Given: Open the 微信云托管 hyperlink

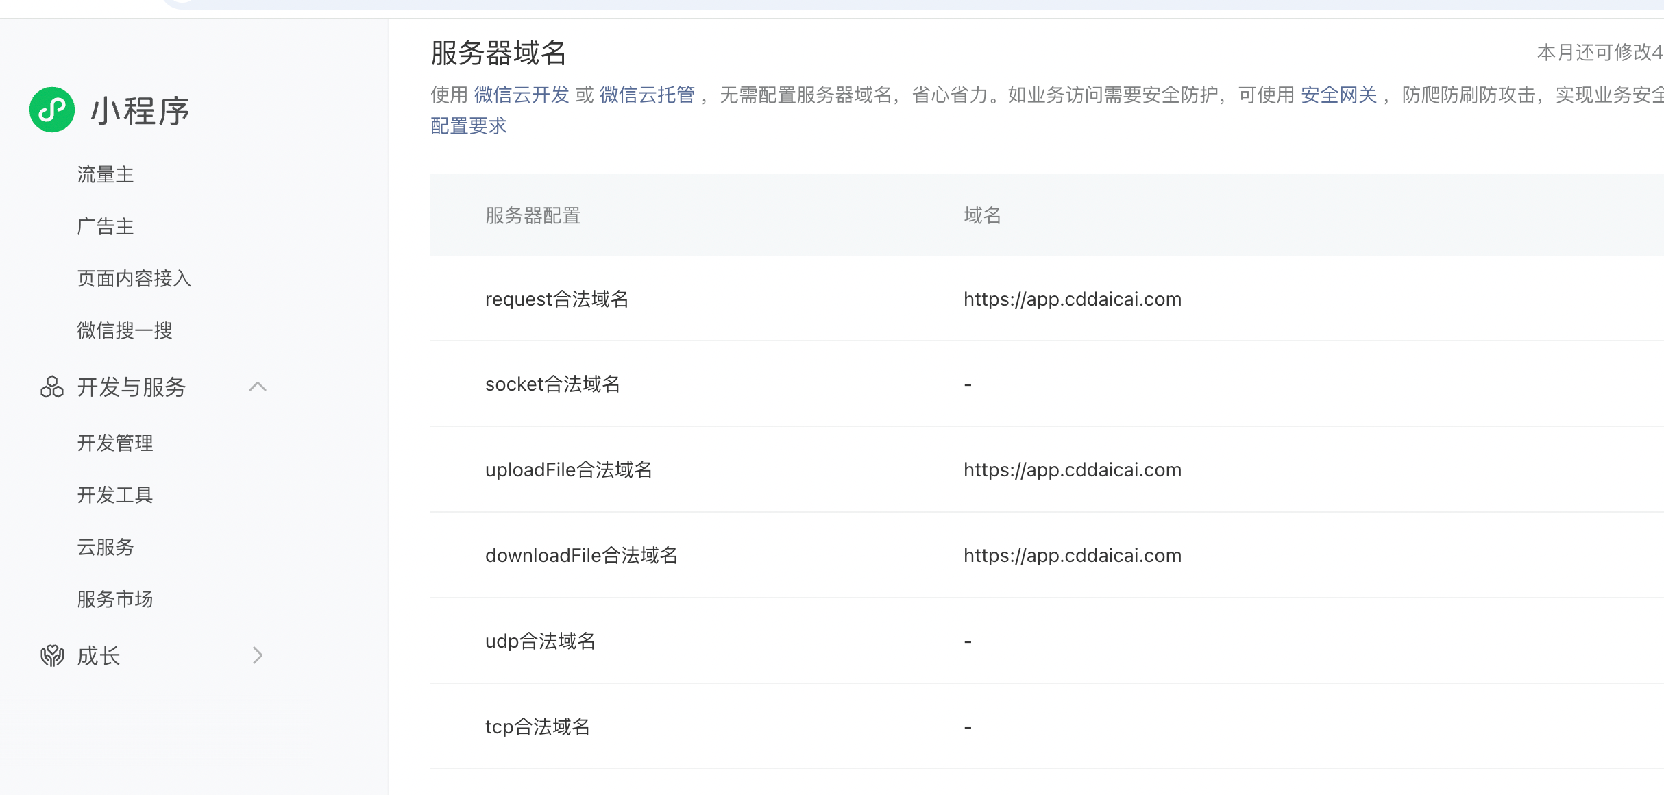Looking at the screenshot, I should [x=647, y=95].
